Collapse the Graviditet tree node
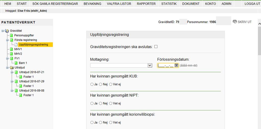The height and width of the screenshot is (129, 261). click(3, 31)
